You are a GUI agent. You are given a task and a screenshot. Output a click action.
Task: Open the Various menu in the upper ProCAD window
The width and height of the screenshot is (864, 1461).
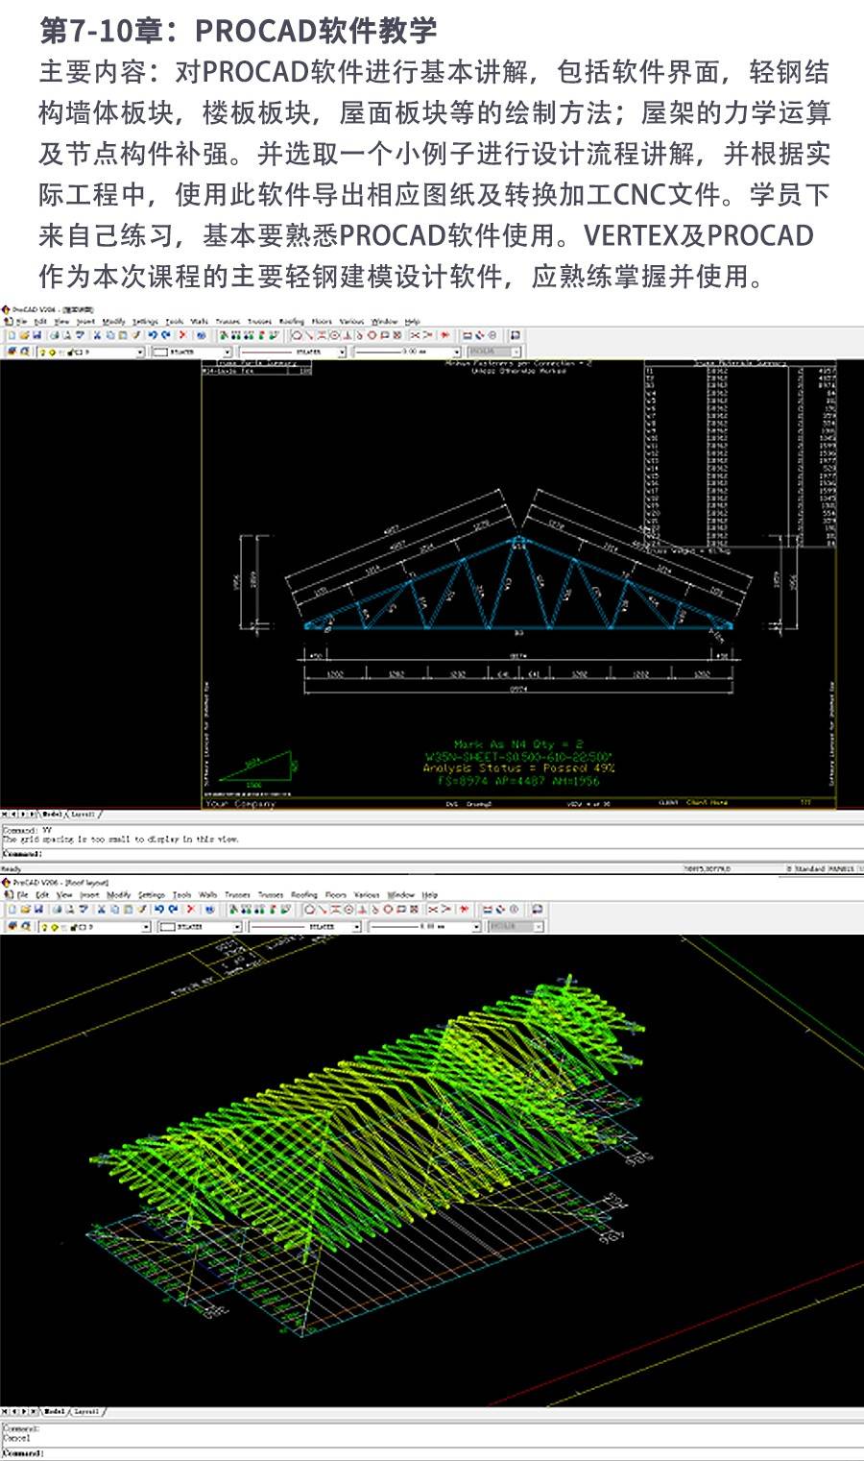tap(351, 322)
